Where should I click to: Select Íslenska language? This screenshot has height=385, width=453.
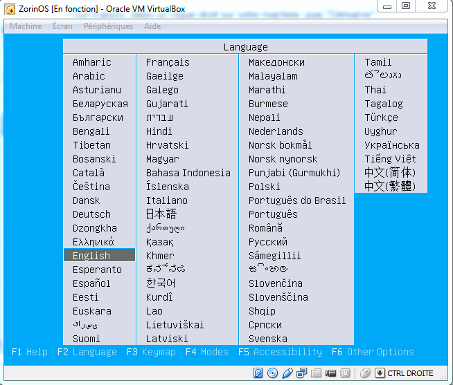point(167,187)
